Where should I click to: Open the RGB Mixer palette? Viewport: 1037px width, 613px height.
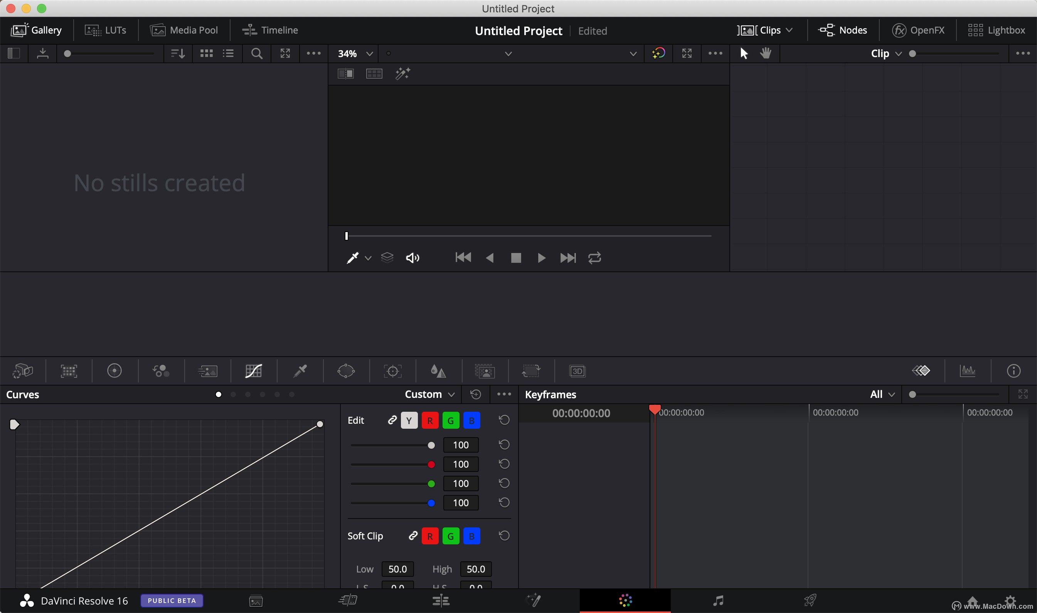[x=161, y=371]
